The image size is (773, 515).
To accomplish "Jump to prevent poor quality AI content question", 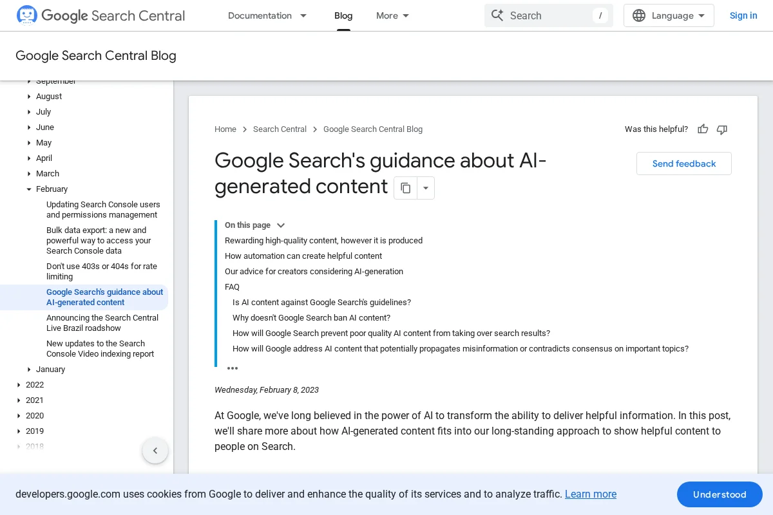I will pos(391,333).
